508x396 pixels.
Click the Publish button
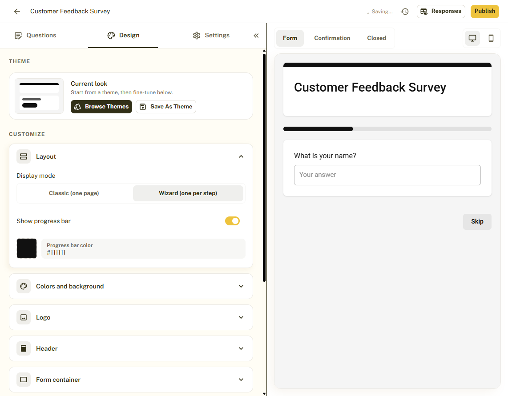pyautogui.click(x=485, y=11)
